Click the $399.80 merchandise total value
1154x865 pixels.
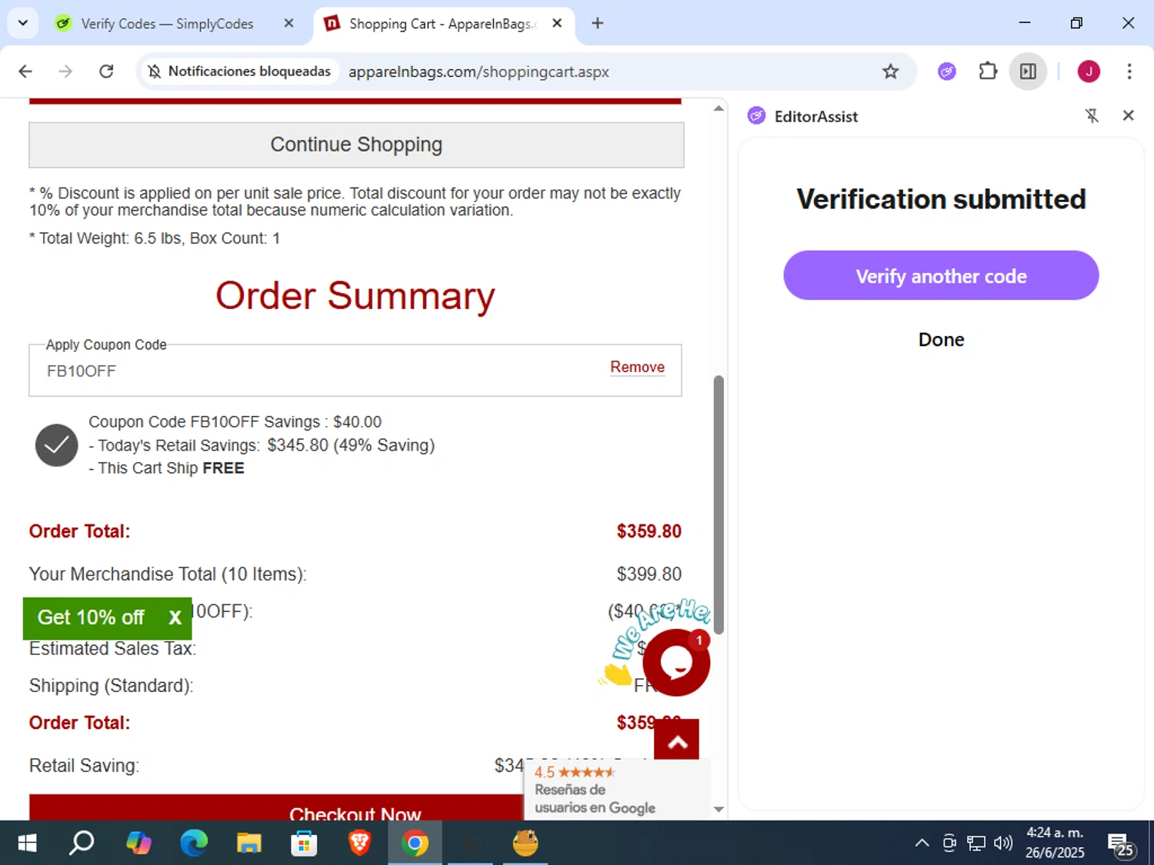649,574
